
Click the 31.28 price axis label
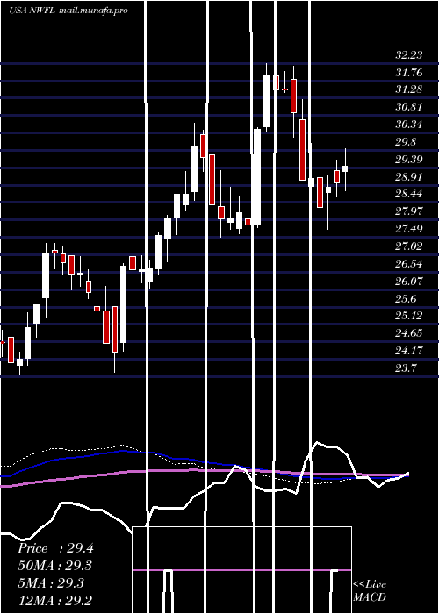coord(409,89)
